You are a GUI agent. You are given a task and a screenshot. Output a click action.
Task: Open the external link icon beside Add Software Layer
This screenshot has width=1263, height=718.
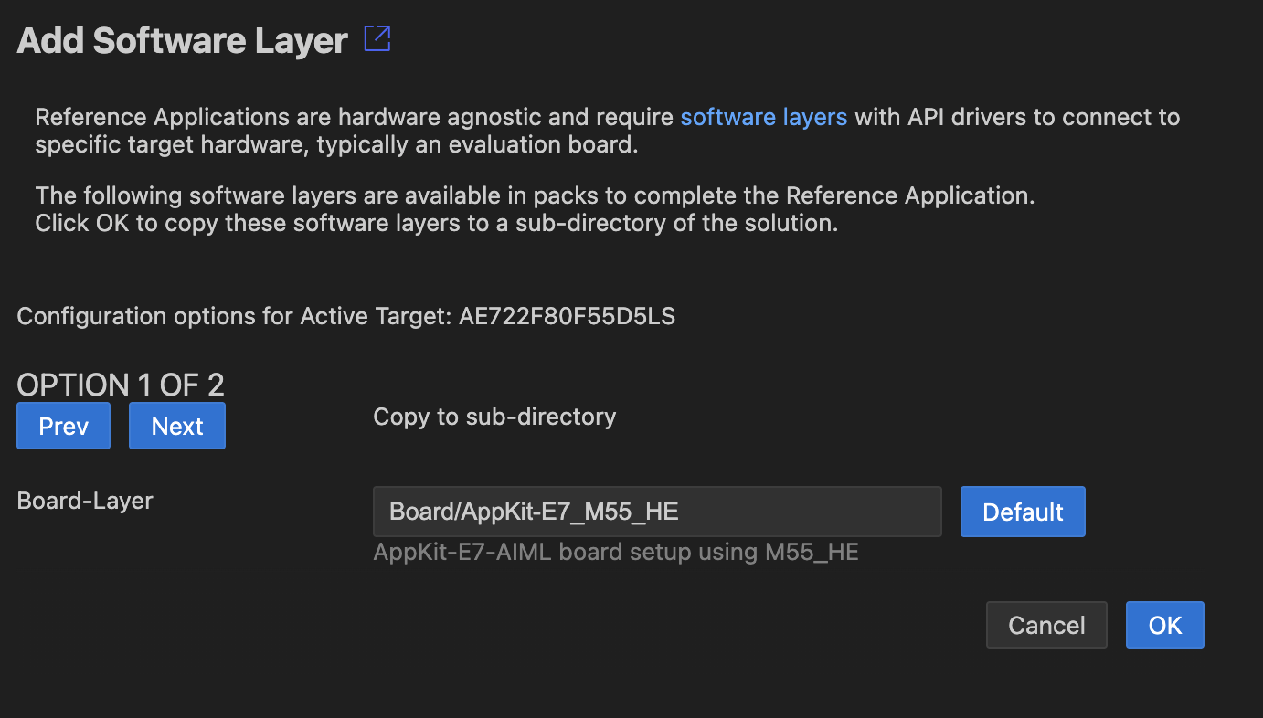(377, 39)
